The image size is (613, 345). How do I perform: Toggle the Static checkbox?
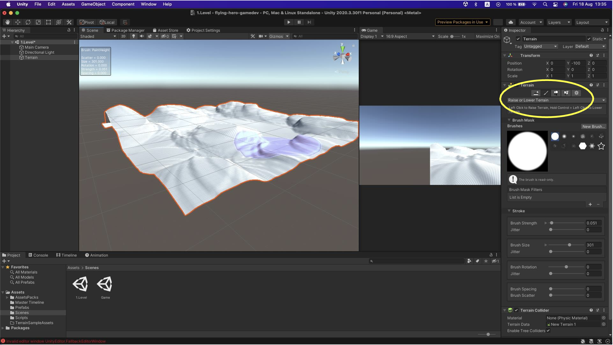tap(589, 39)
